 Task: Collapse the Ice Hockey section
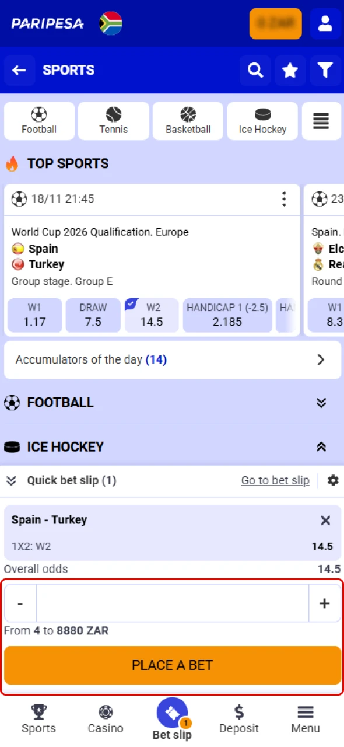click(321, 446)
